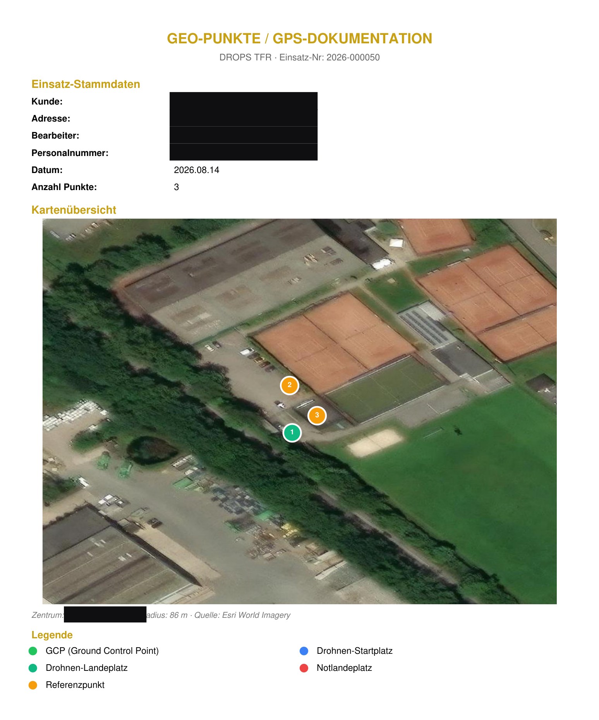599x720 pixels.
Task: Click the "Einsatz-Stammdaten" section heading
Action: point(86,84)
